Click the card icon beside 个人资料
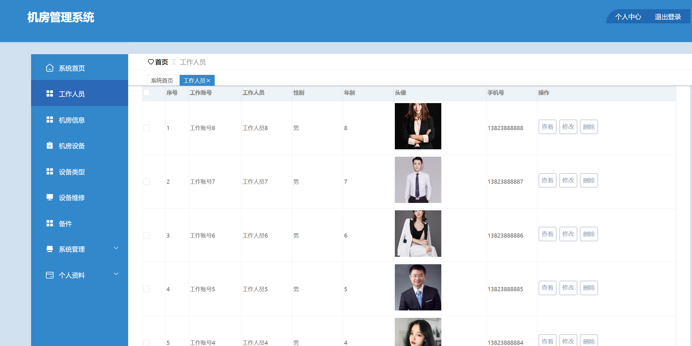The image size is (692, 346). click(x=50, y=275)
